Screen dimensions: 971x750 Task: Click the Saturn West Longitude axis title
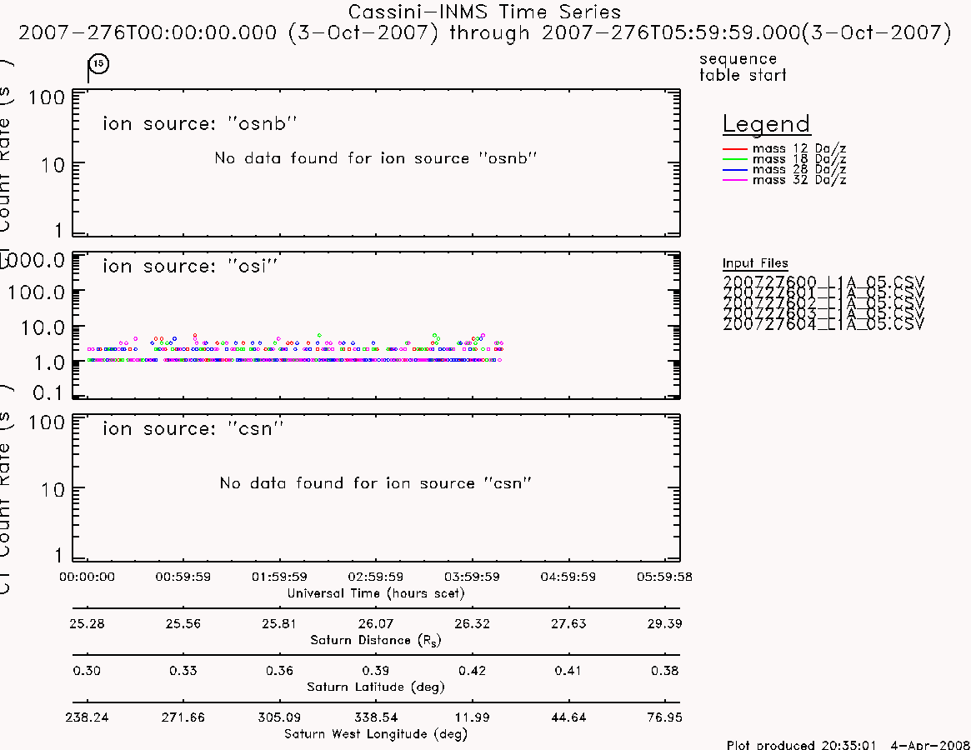[375, 734]
